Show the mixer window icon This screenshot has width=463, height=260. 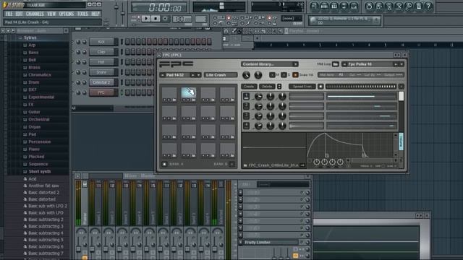pos(354,6)
